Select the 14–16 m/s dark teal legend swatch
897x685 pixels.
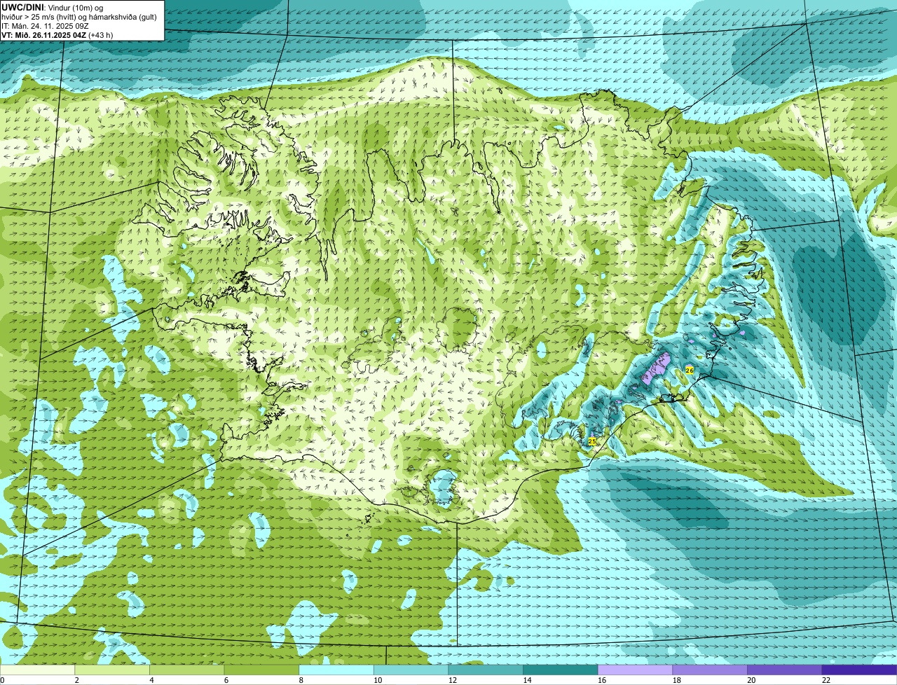(x=561, y=670)
